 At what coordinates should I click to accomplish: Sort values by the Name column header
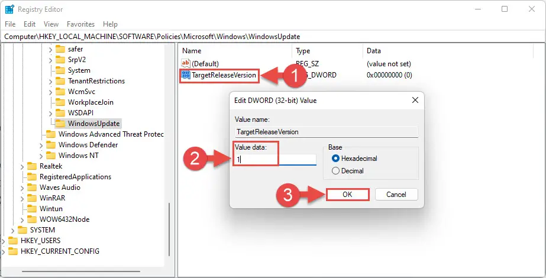click(236, 51)
